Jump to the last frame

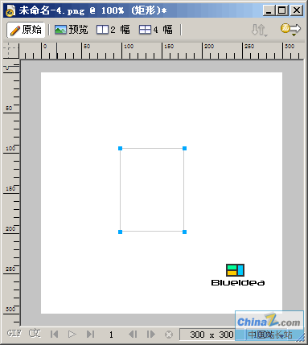[90, 334]
